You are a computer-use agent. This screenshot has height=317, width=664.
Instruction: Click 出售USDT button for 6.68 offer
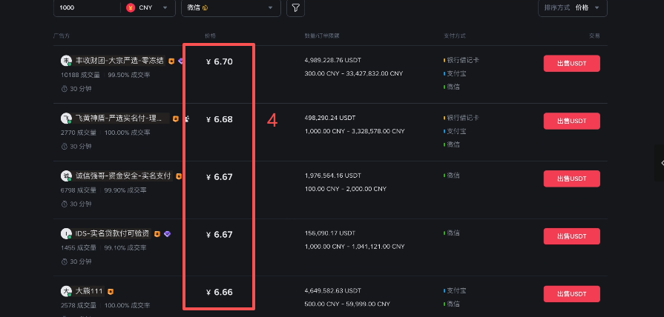pos(572,121)
